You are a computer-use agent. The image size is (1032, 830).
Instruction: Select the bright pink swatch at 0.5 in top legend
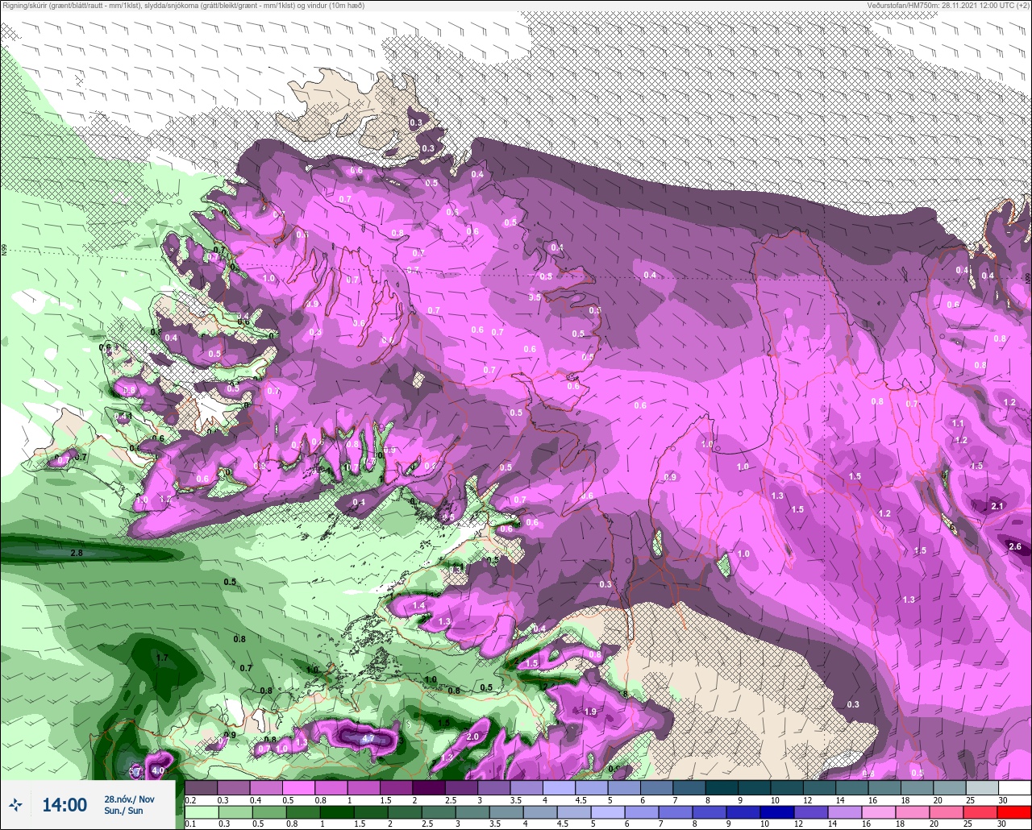[x=299, y=788]
